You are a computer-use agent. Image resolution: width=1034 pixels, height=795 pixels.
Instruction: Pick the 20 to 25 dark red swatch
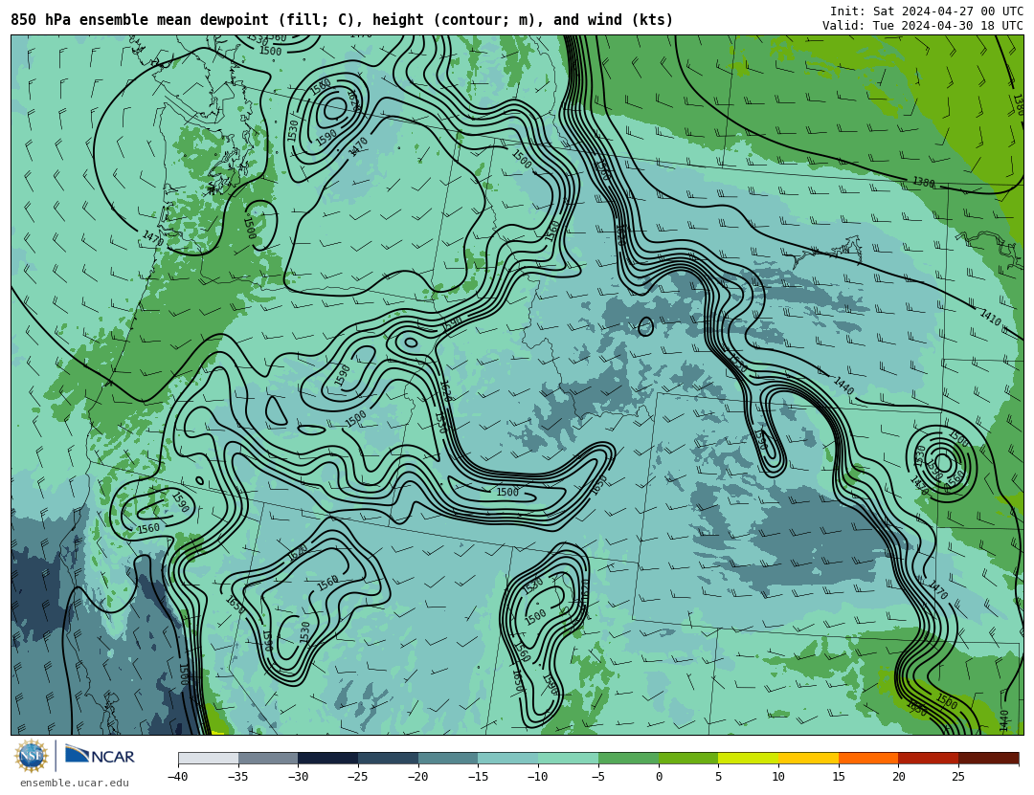point(929,758)
